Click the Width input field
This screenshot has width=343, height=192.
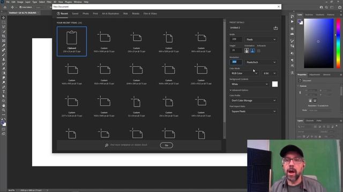pyautogui.click(x=236, y=39)
